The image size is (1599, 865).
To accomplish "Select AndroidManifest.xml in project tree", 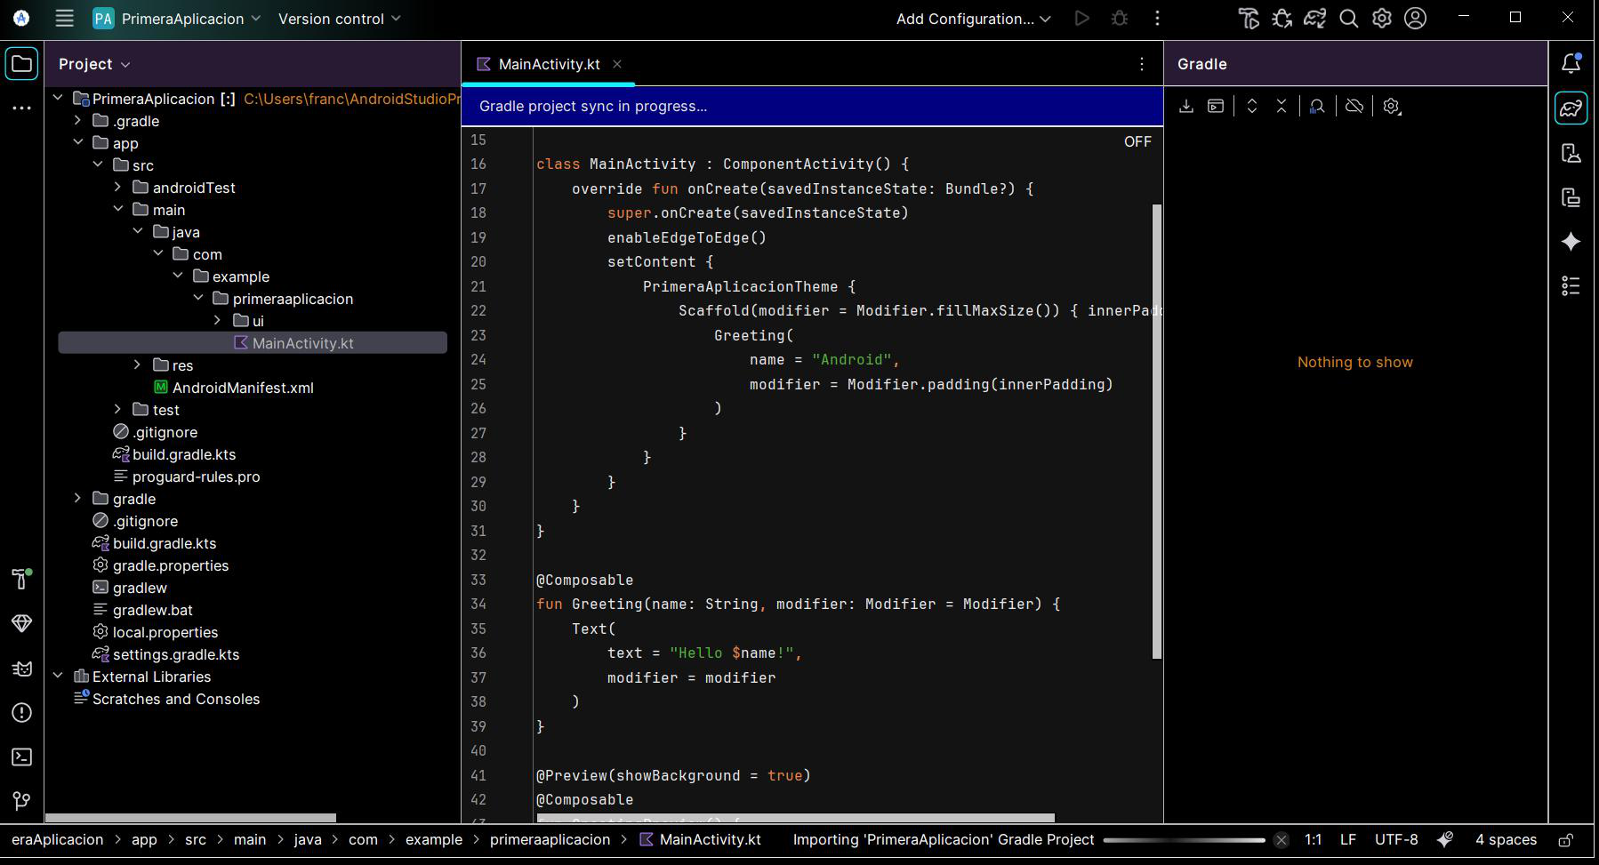I will click(243, 388).
